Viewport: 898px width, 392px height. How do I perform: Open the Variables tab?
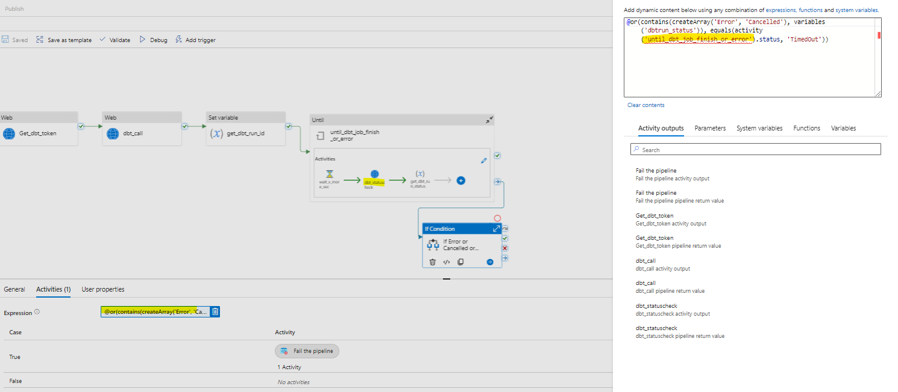tap(843, 128)
